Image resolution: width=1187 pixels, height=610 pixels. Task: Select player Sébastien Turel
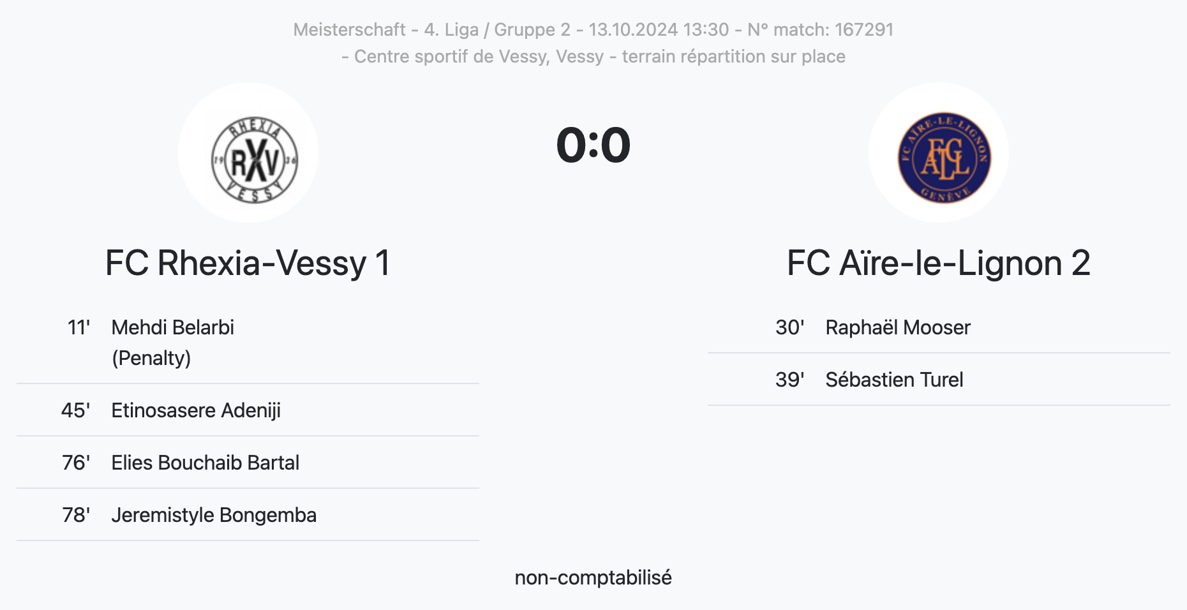pos(893,380)
